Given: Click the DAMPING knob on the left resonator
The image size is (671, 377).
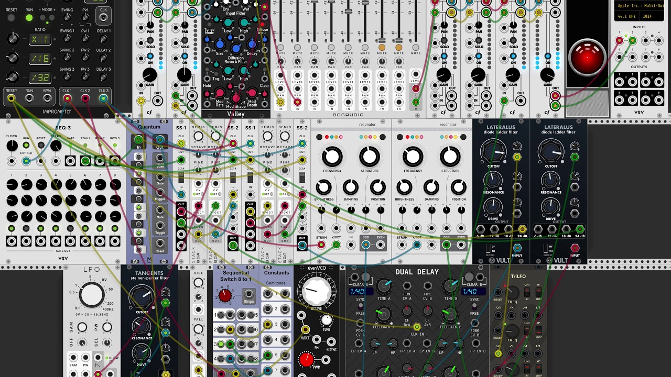Looking at the screenshot, I should (351, 187).
